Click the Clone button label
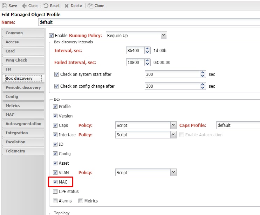The width and height of the screenshot is (260, 215). (99, 6)
